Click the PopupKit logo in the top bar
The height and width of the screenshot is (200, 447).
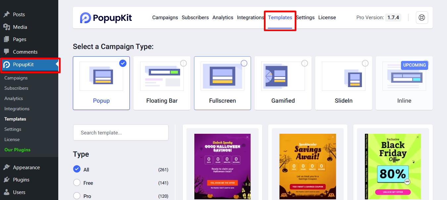pos(106,18)
